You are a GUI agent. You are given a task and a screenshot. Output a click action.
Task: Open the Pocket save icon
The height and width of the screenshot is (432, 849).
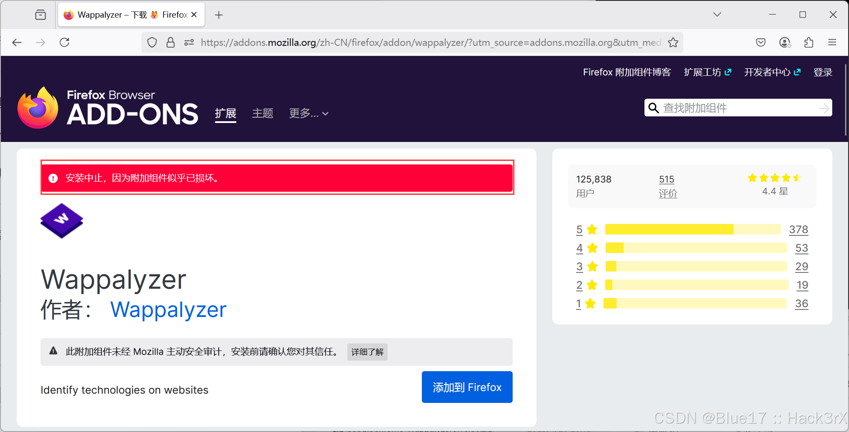[761, 42]
